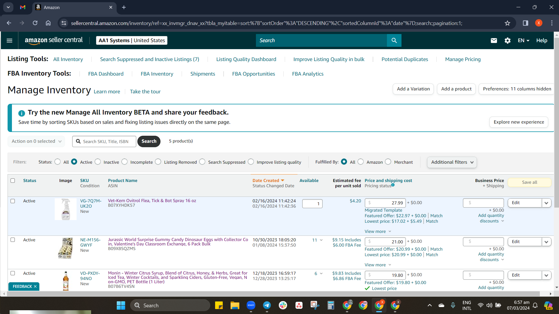The image size is (559, 314).
Task: Bookmark this page with the star icon
Action: tap(507, 23)
